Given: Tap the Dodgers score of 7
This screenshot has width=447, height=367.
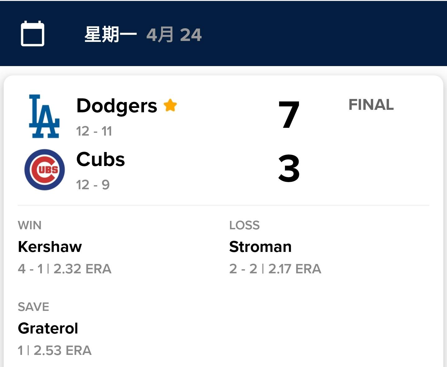Looking at the screenshot, I should tap(289, 115).
